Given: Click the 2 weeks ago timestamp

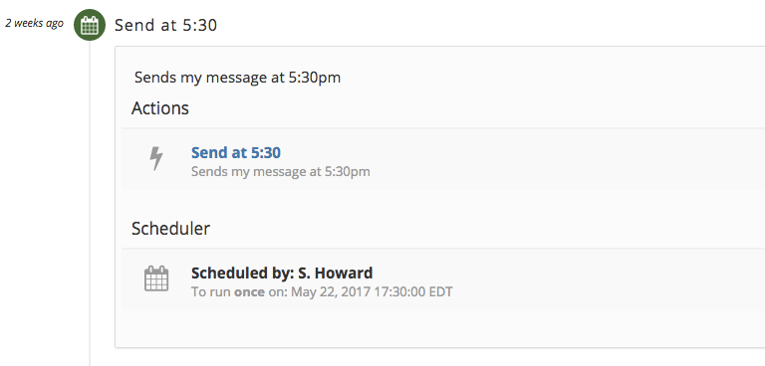Looking at the screenshot, I should click(x=34, y=23).
